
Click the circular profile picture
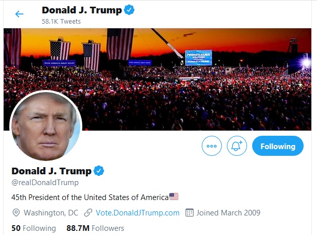(x=46, y=126)
